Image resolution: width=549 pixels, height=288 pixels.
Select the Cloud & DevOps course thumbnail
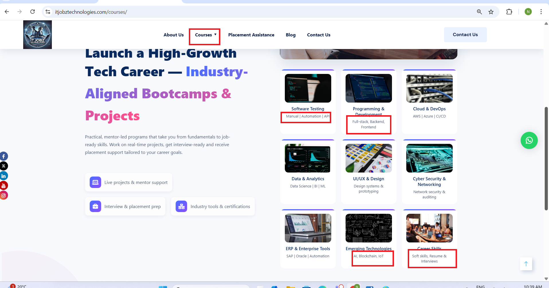click(429, 88)
